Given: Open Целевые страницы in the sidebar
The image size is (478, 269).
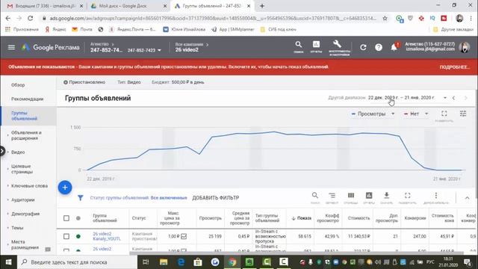Looking at the screenshot, I should click(22, 169).
